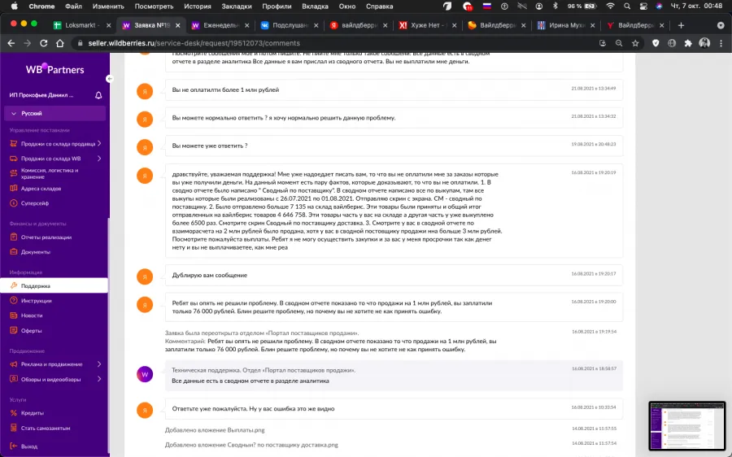Screen dimensions: 732x457
Task: Click Добавлено вложение Выплаты.png line
Action: pyautogui.click(x=215, y=430)
